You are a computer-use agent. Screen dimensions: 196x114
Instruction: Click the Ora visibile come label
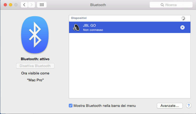point(35,73)
